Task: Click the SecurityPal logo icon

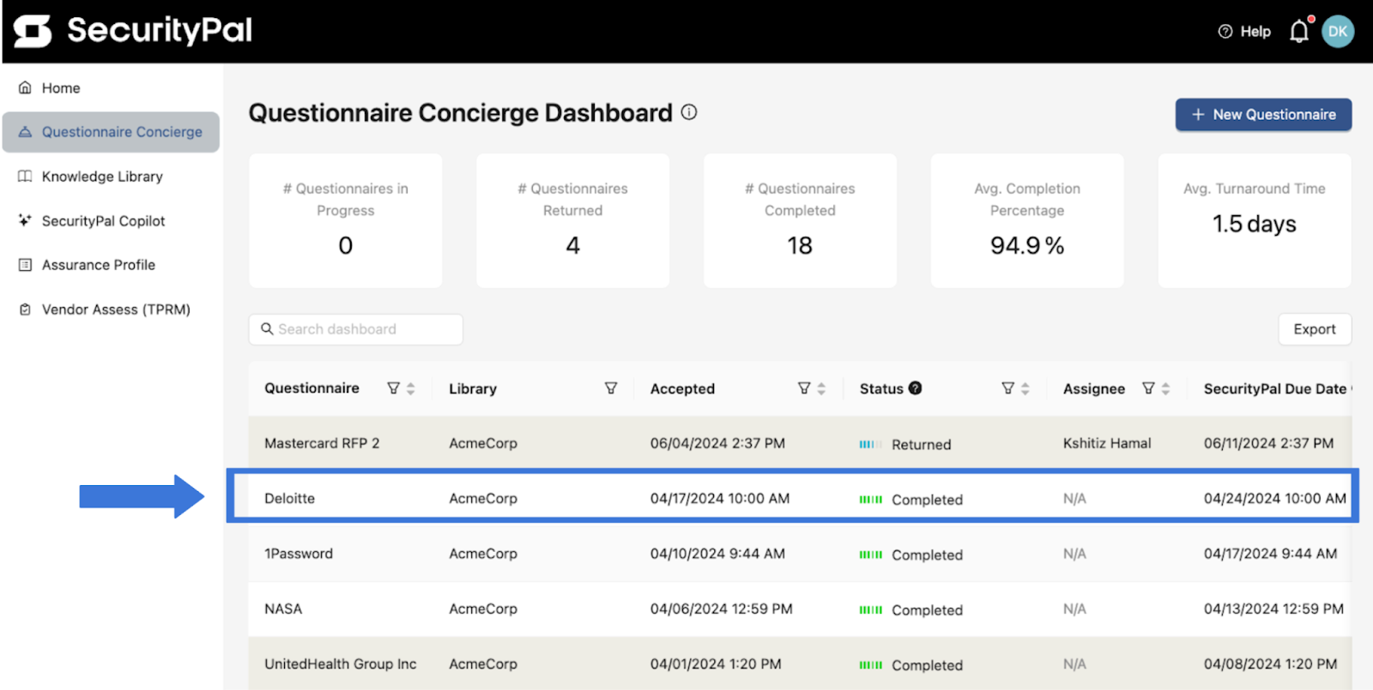Action: coord(33,31)
